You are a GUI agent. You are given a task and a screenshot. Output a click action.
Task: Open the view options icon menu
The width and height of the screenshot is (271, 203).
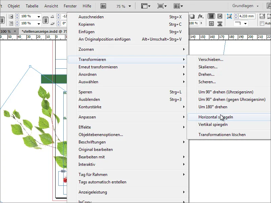(x=146, y=6)
